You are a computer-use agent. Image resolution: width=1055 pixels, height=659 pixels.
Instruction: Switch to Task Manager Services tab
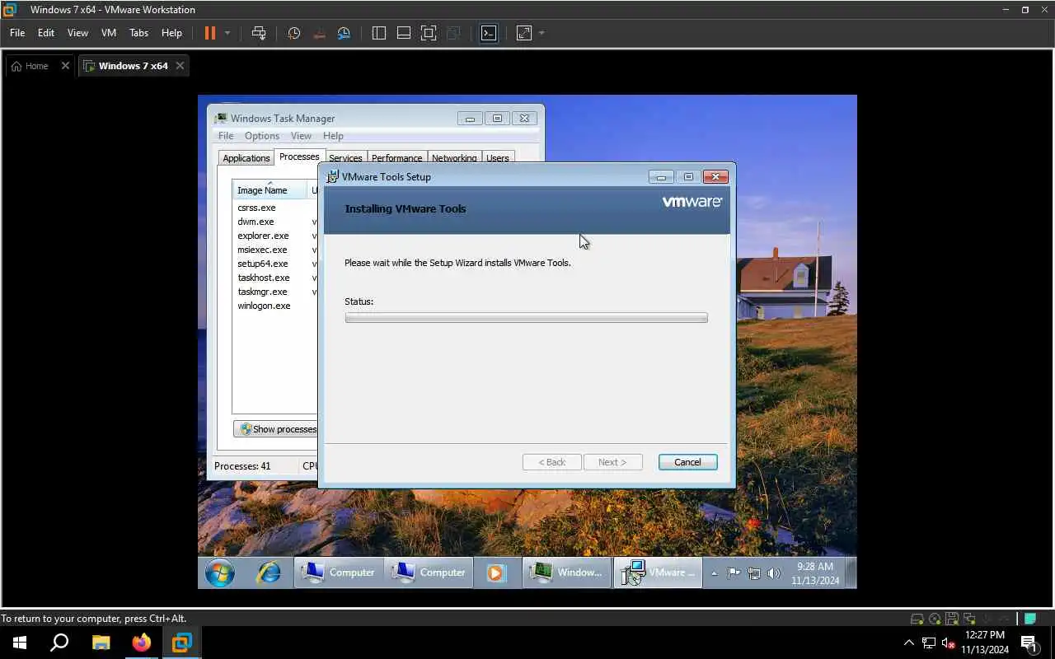(345, 158)
